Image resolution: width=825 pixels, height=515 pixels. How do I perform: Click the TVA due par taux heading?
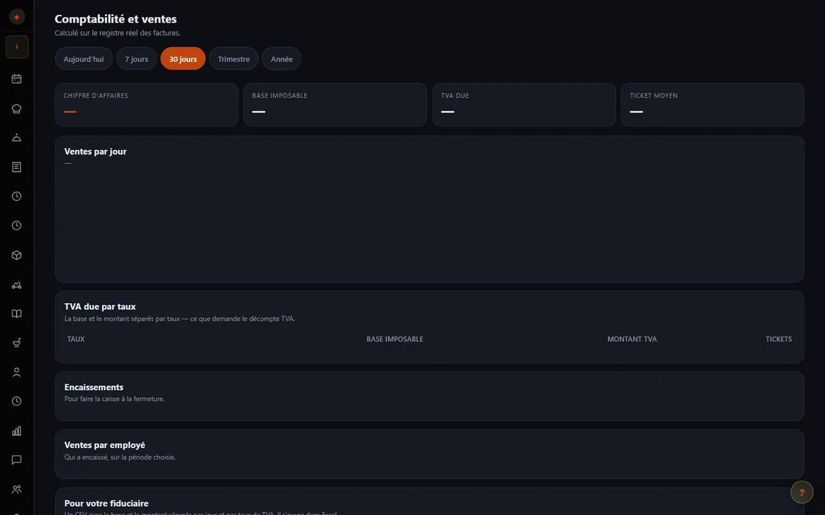point(100,306)
